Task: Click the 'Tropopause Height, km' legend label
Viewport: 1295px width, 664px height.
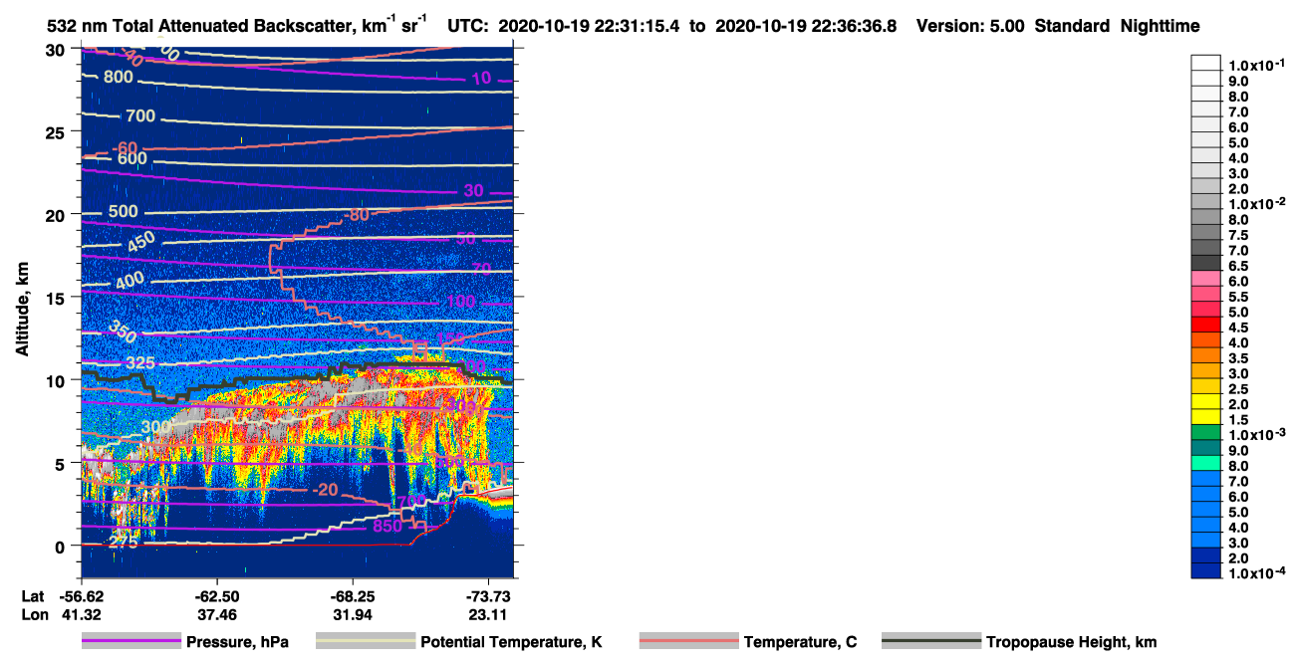Action: (1072, 642)
